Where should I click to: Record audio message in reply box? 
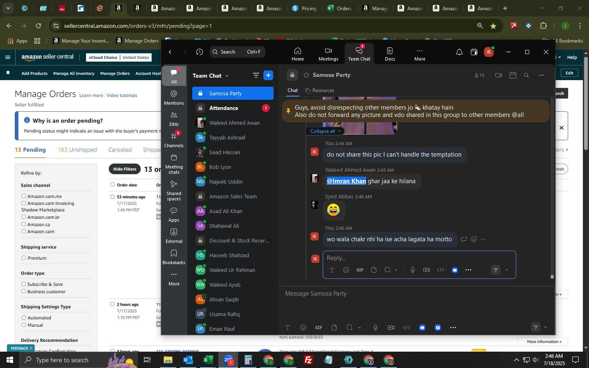pos(413,270)
